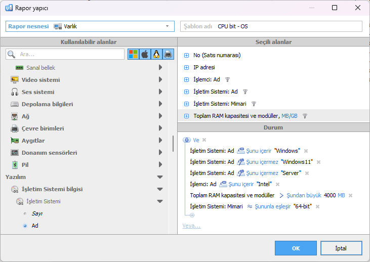Click the Şablon adı text field
This screenshot has width=370, height=262.
[287, 26]
